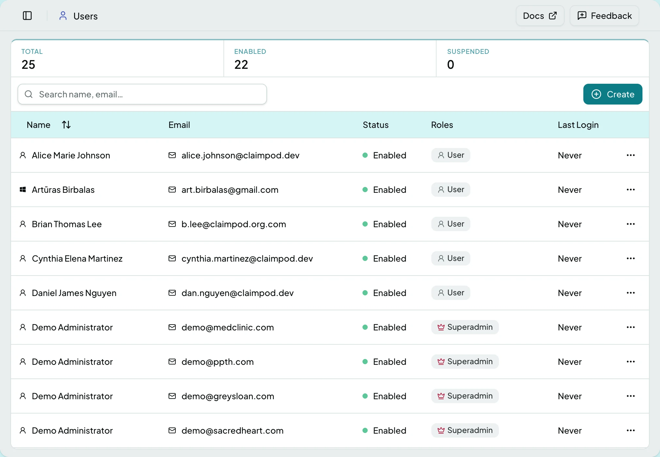Open actions menu for demo@sacredheart.com row
This screenshot has width=660, height=457.
point(630,430)
